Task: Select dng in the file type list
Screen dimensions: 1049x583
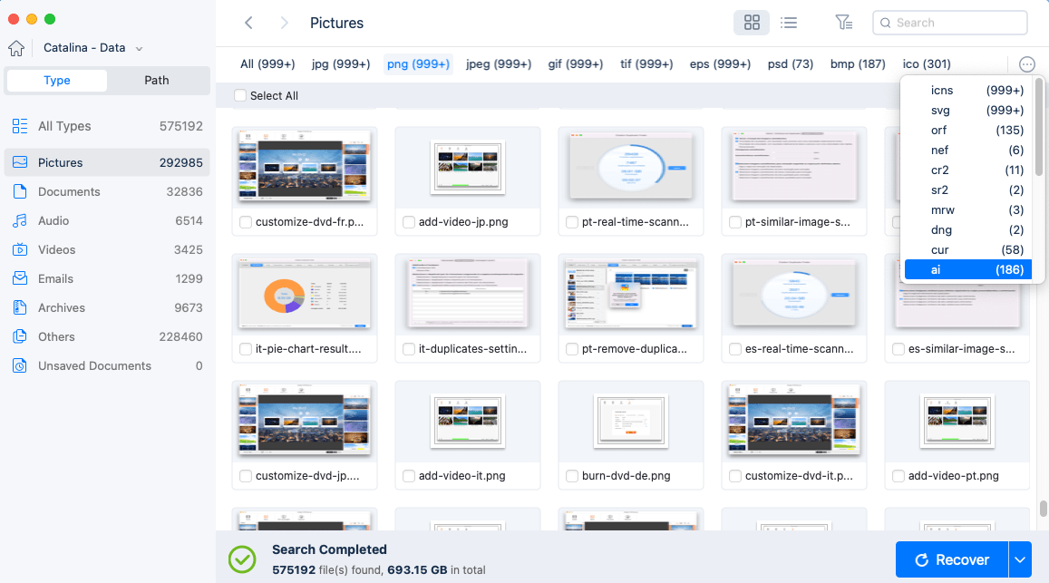Action: (968, 229)
